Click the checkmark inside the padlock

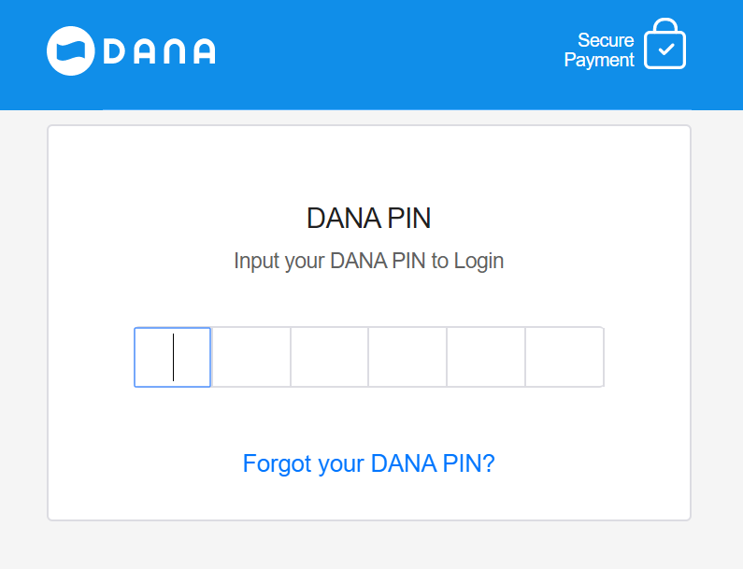click(665, 50)
